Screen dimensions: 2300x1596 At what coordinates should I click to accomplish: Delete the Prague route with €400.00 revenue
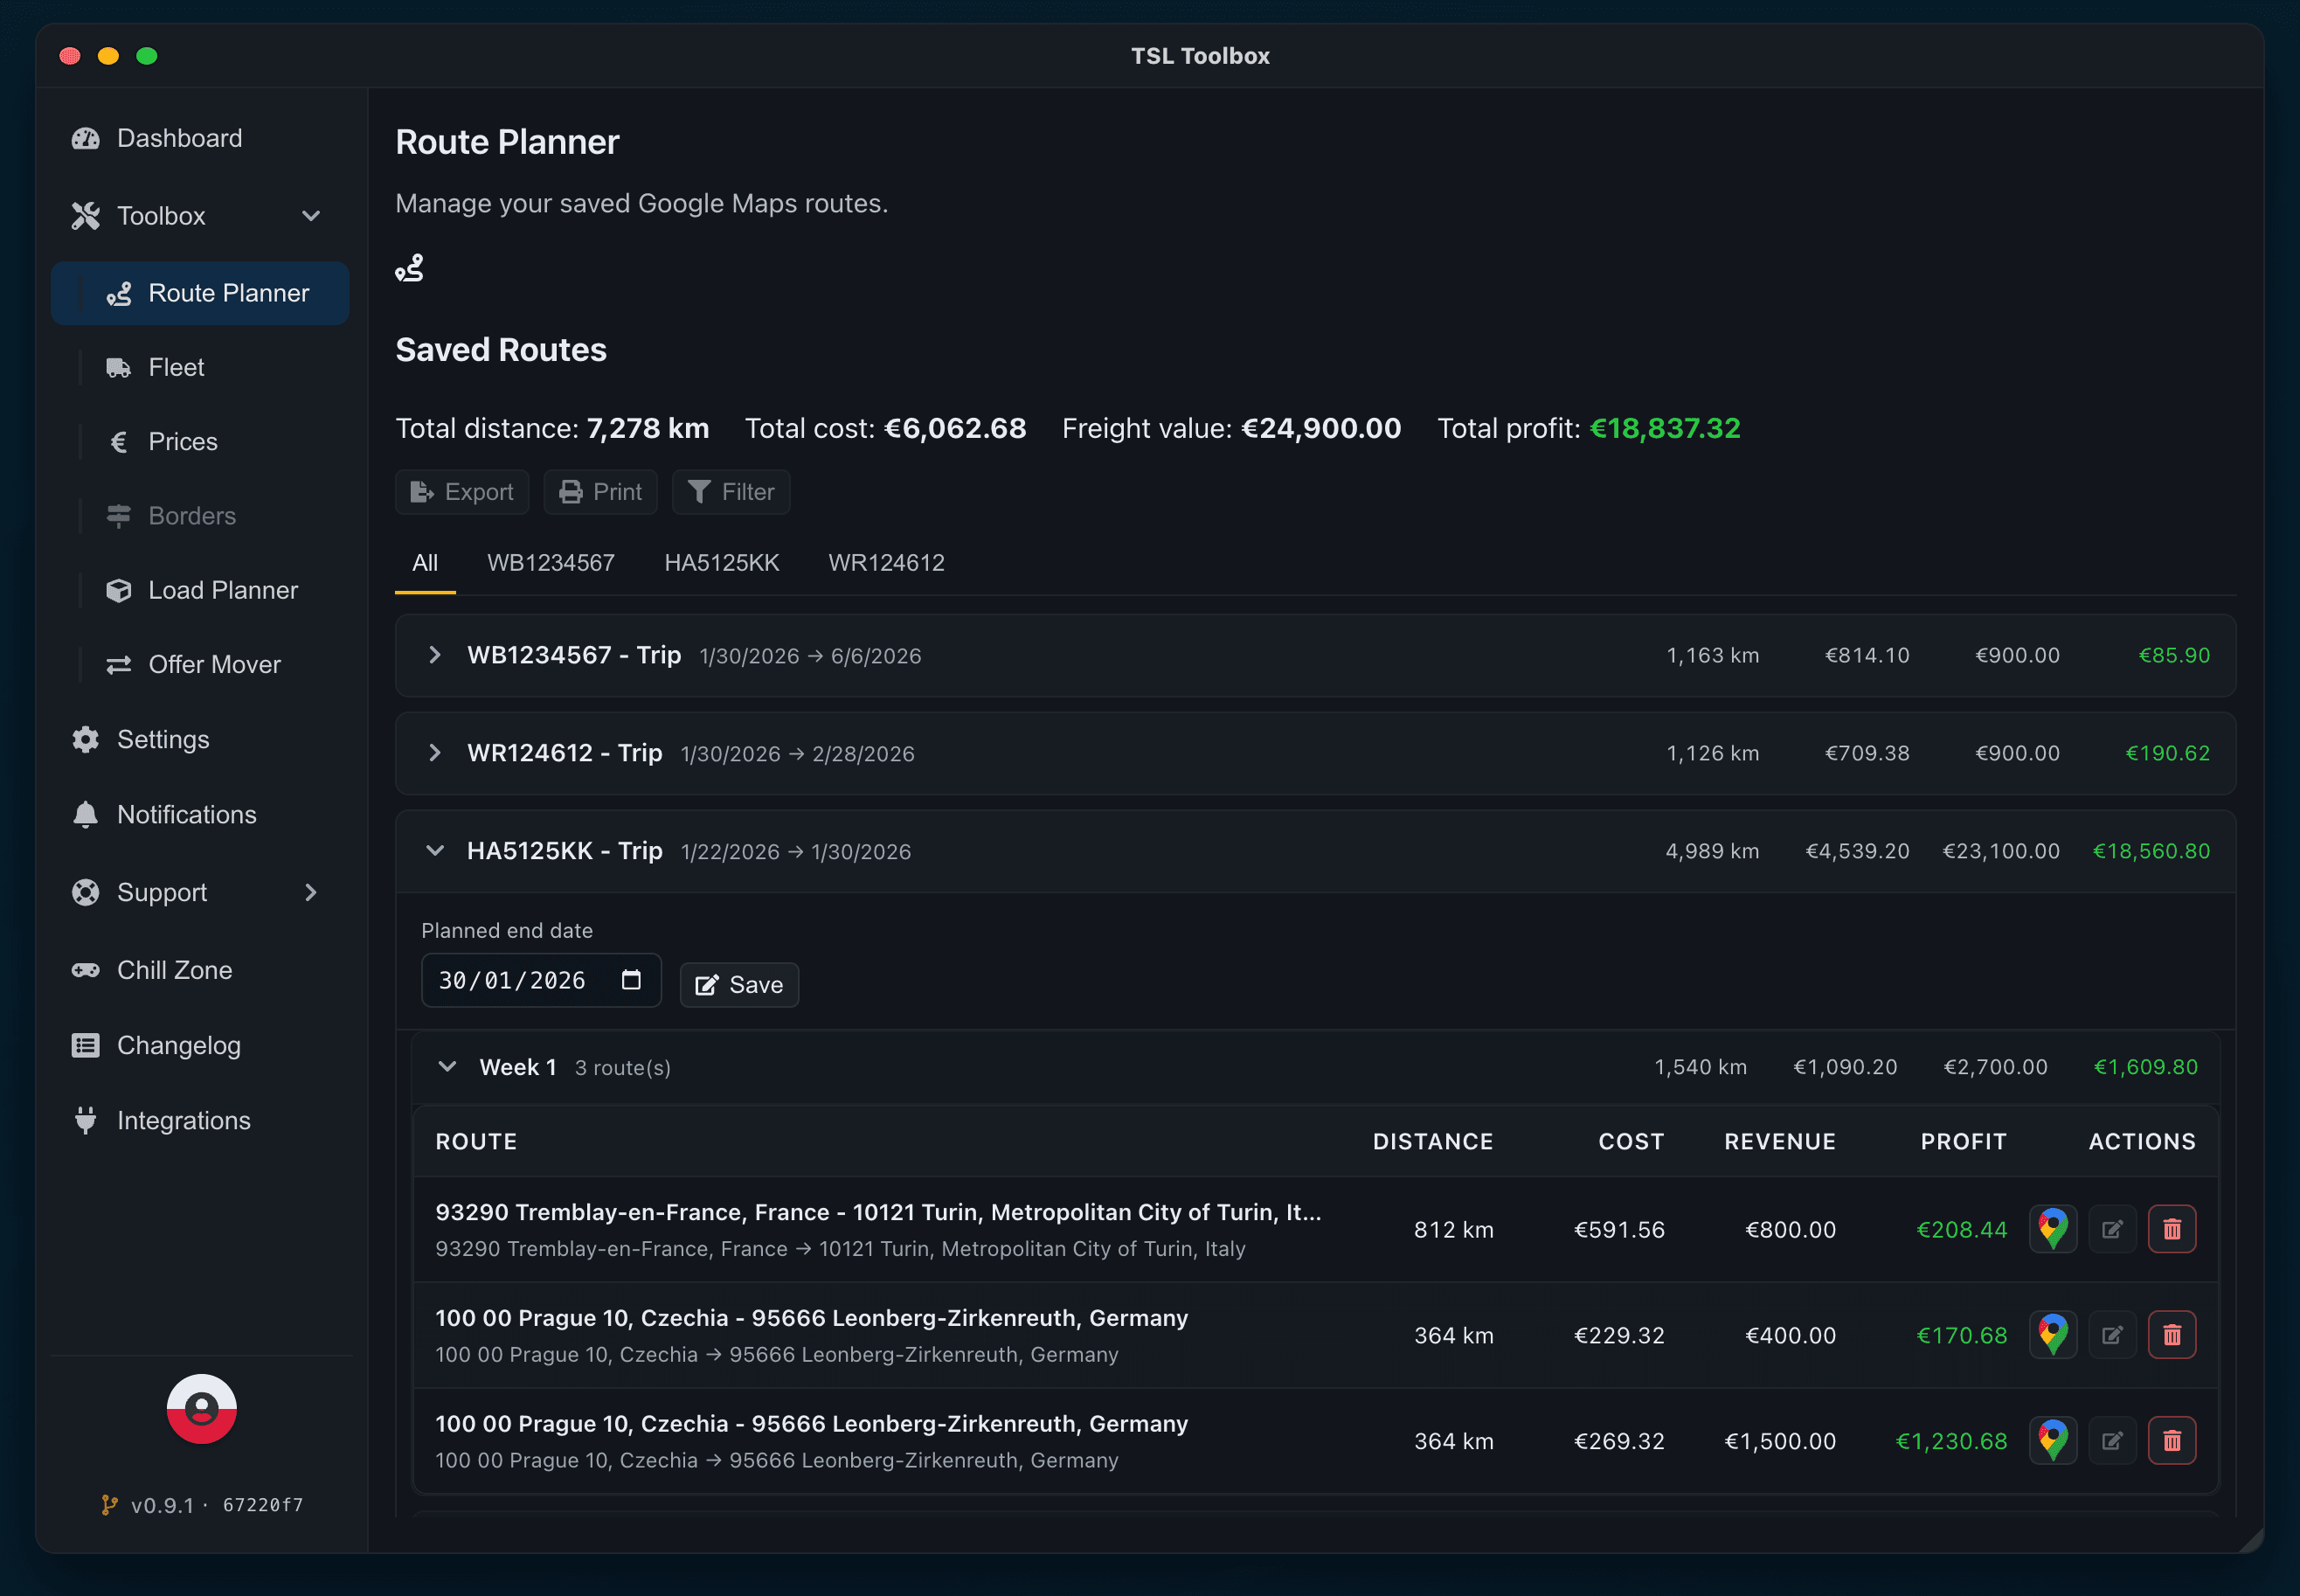2171,1335
